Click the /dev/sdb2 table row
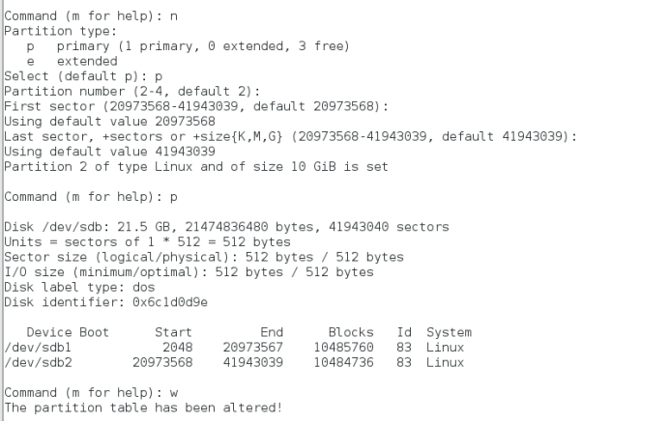 [x=234, y=362]
